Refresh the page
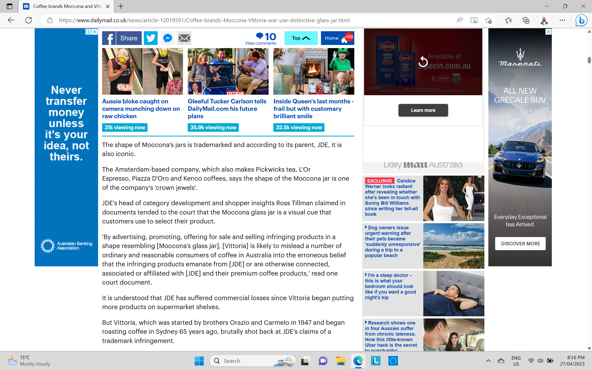This screenshot has height=370, width=592. tap(29, 20)
